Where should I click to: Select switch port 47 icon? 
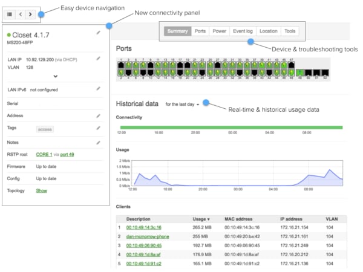pyautogui.click(x=292, y=65)
